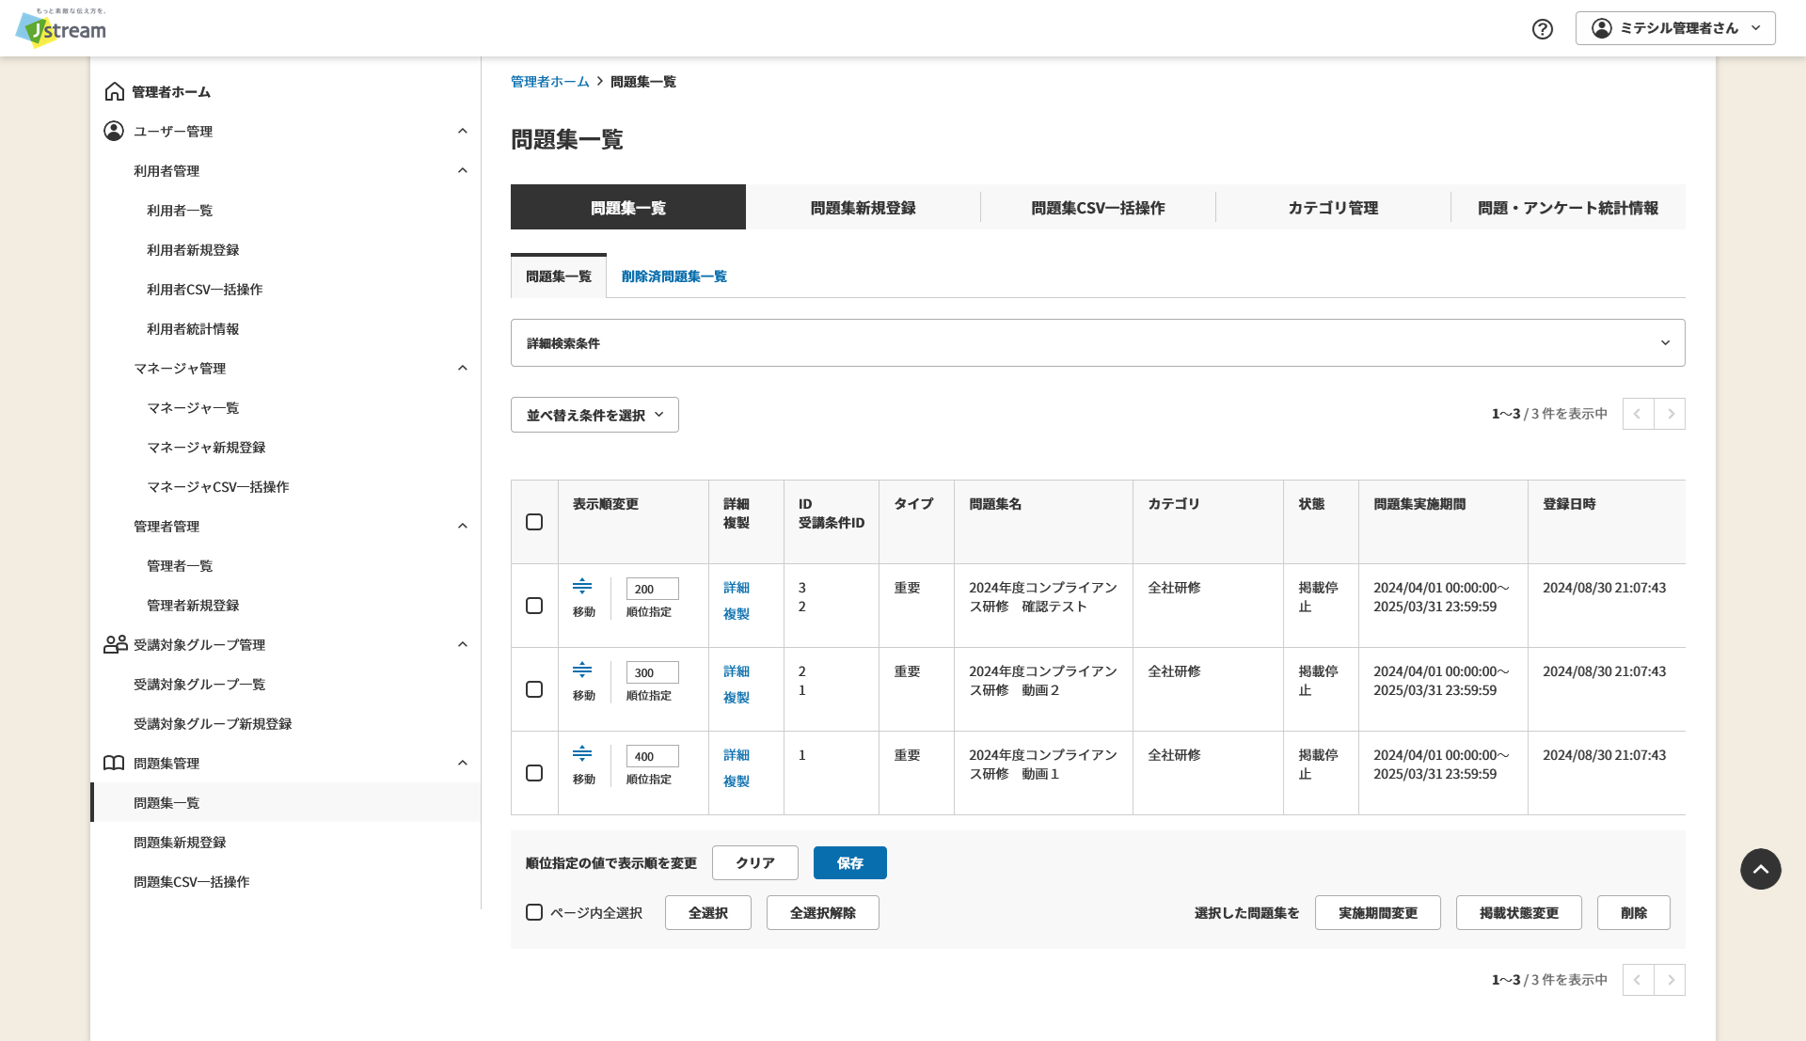This screenshot has height=1041, width=1806.
Task: Click the order input showing 300
Action: pos(653,672)
